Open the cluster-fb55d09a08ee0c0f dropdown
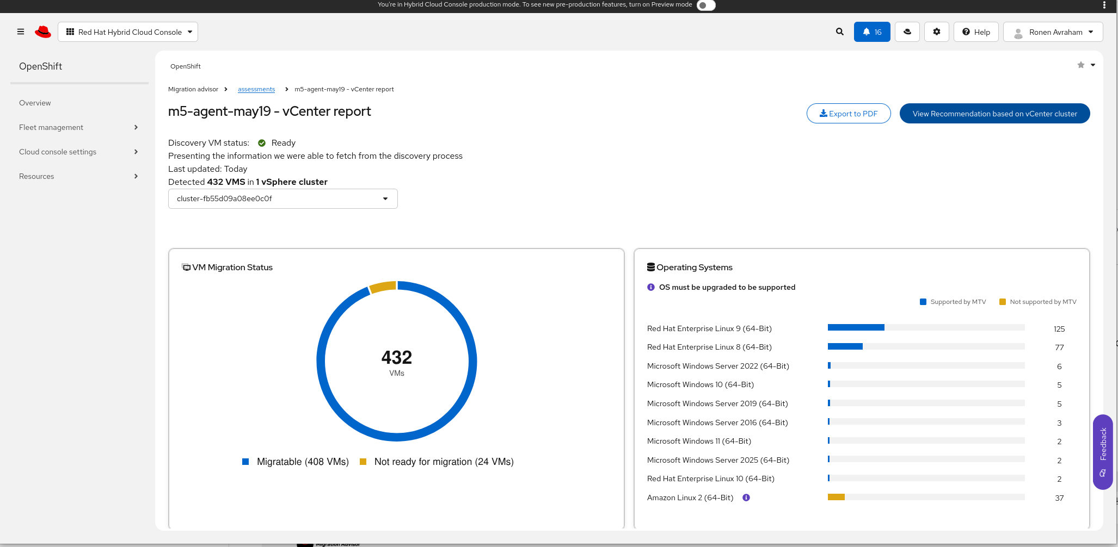 [283, 198]
